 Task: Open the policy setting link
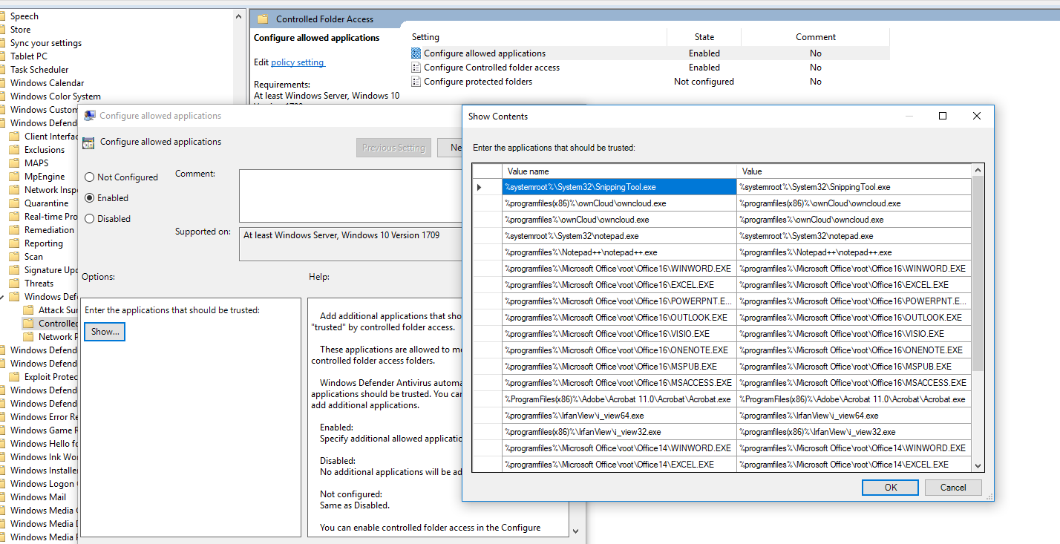[x=298, y=62]
